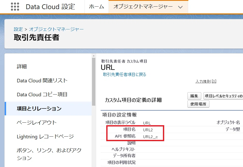Open Data Cloud 関連リスト in sidebar
This screenshot has height=167, width=243.
(42, 81)
